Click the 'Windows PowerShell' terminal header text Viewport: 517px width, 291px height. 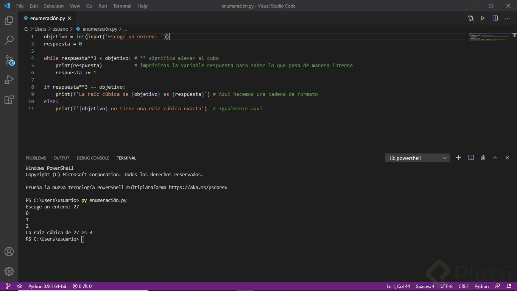pyautogui.click(x=50, y=168)
